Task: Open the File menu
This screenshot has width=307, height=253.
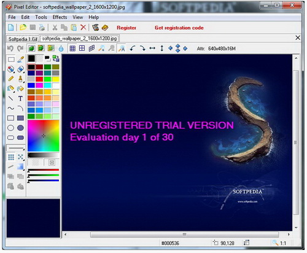Action: coord(12,17)
